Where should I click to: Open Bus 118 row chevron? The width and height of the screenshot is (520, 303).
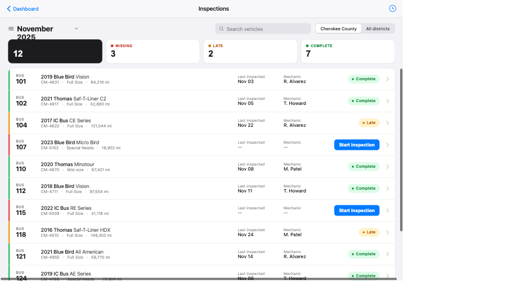click(387, 232)
